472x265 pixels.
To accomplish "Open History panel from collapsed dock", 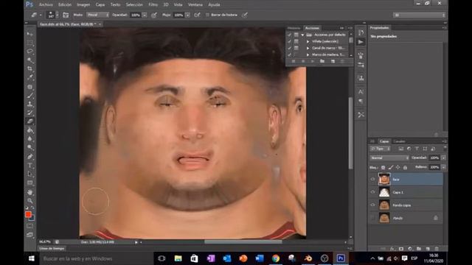I will tap(361, 32).
